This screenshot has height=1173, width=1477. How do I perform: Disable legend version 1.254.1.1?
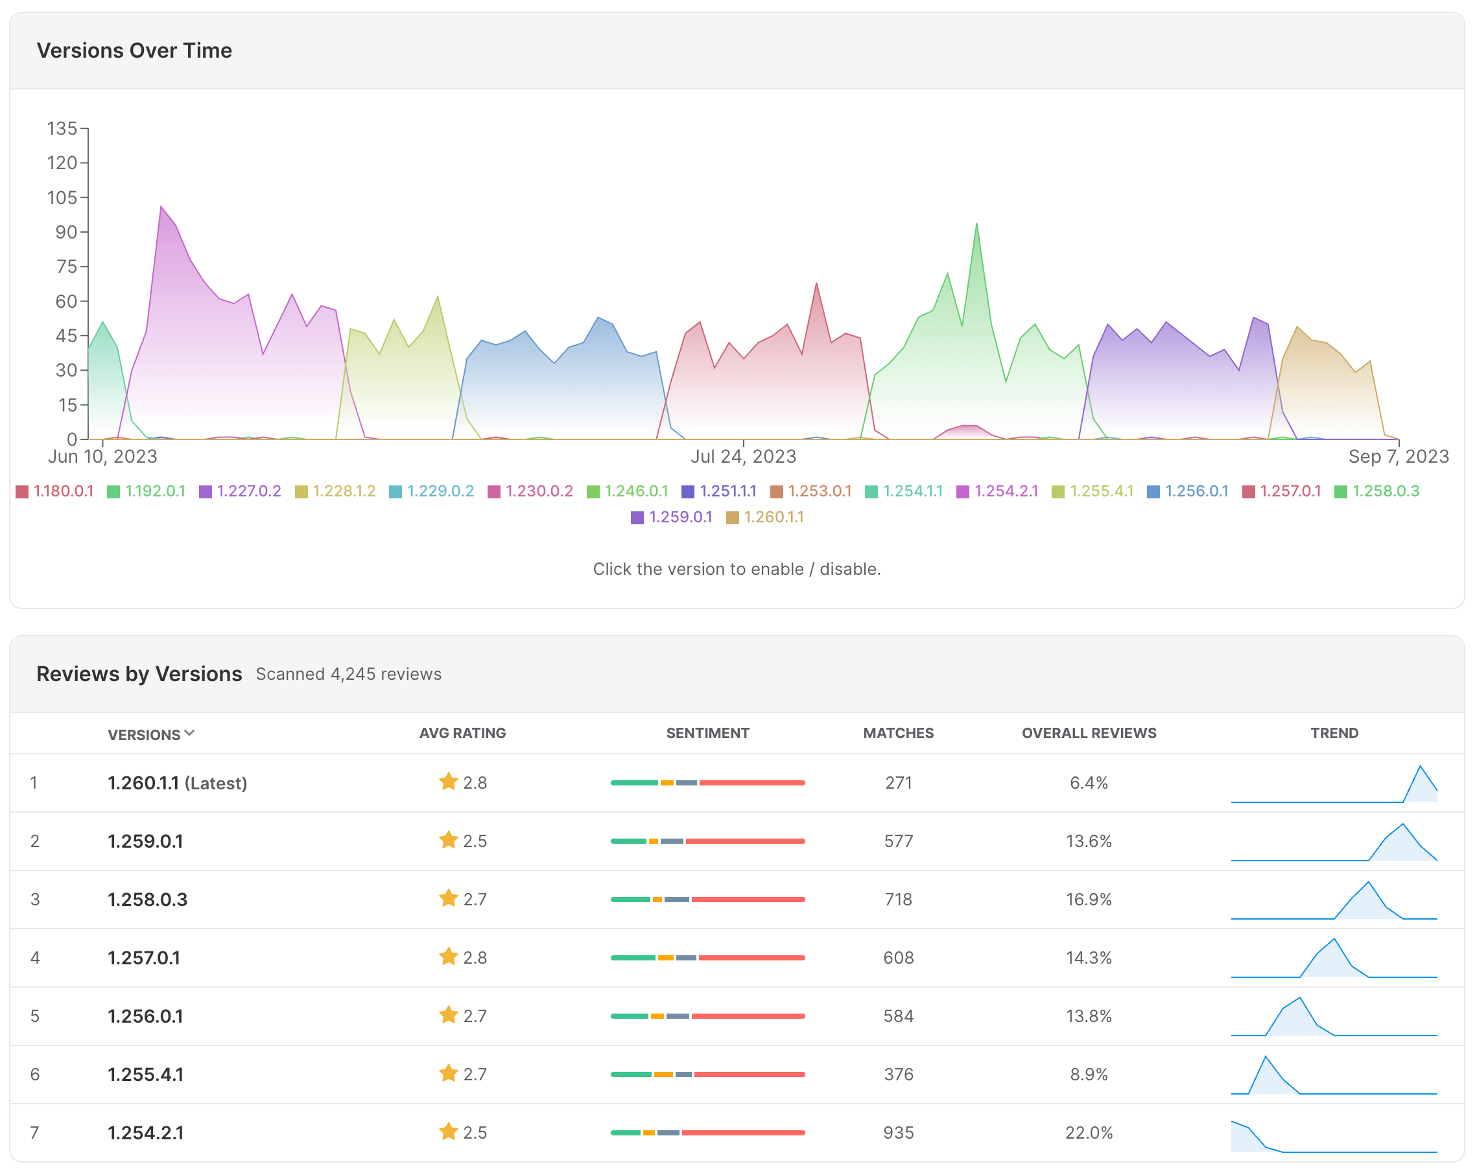tap(904, 491)
